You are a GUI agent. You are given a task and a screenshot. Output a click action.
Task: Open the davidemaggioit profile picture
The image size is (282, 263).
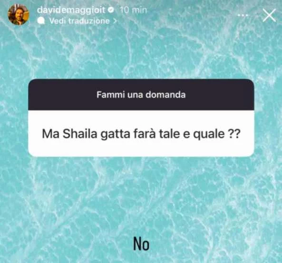point(19,14)
